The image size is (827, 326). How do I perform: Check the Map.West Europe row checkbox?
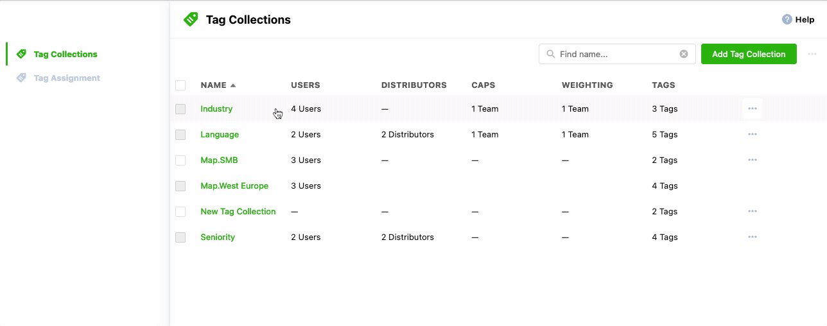tap(180, 186)
